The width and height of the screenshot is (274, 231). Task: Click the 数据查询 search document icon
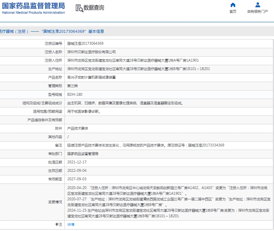pos(79,8)
